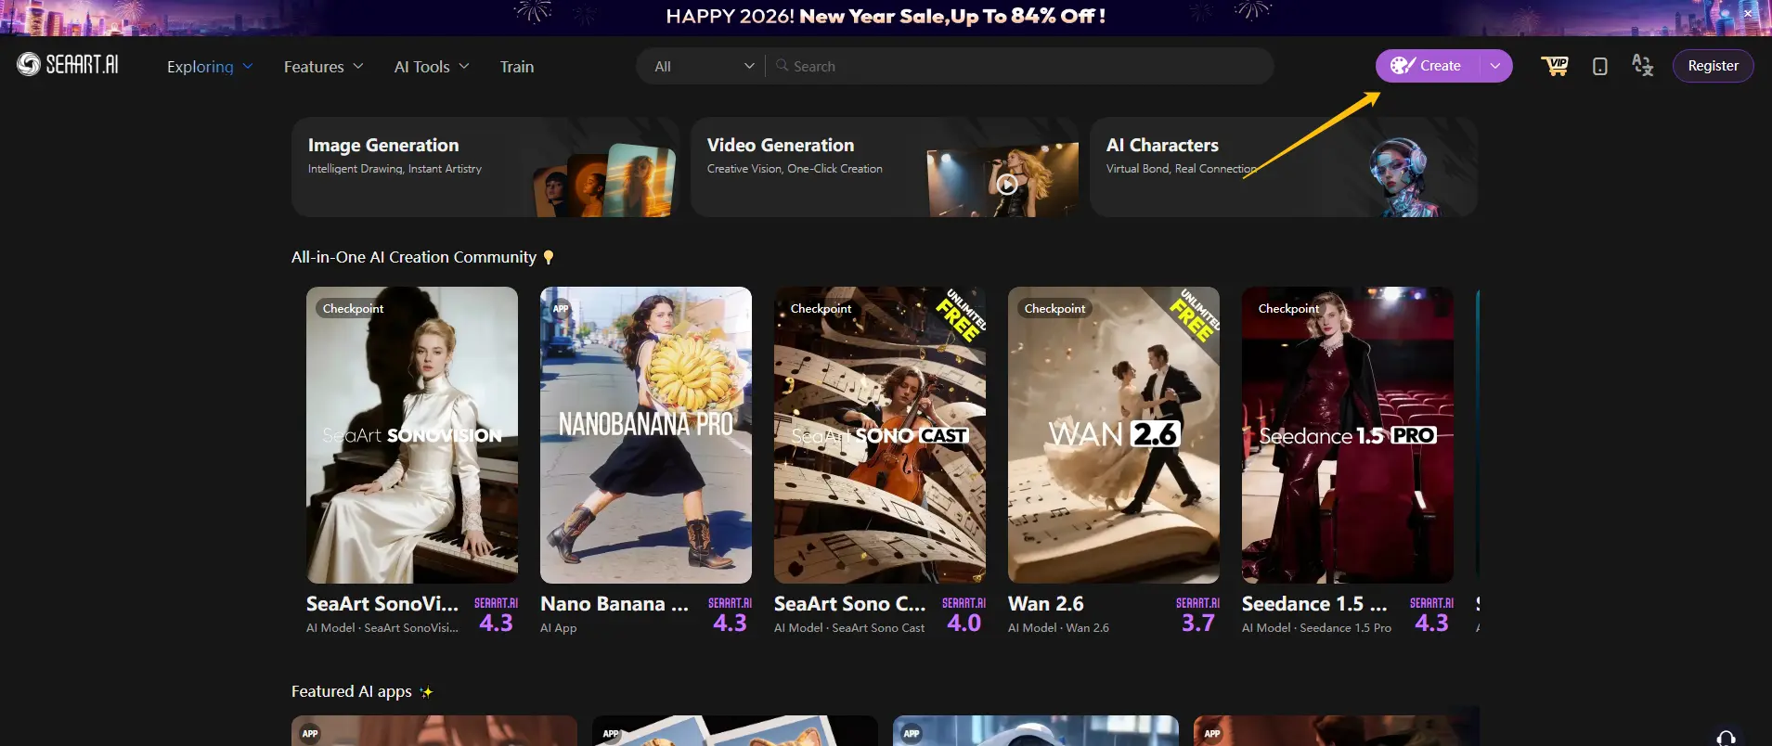Play the Video Generation preview icon
This screenshot has width=1772, height=746.
[1007, 185]
